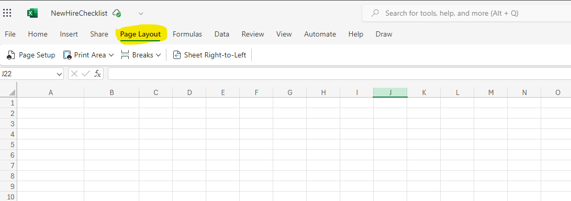Switch to the Home tab

coord(38,34)
